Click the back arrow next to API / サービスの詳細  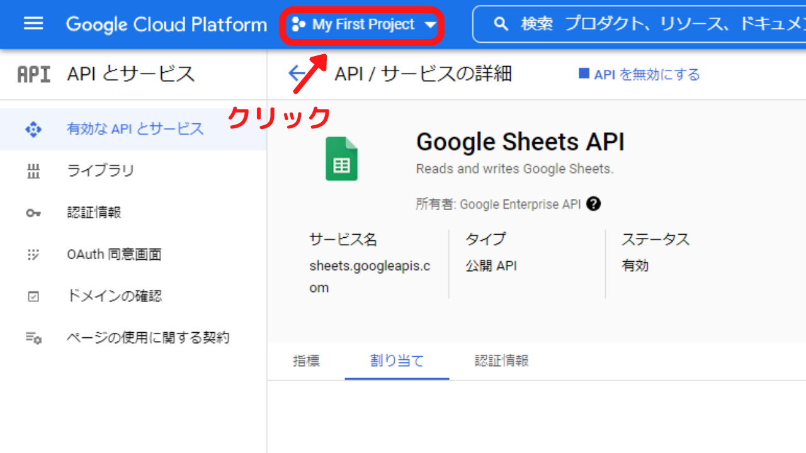click(298, 72)
